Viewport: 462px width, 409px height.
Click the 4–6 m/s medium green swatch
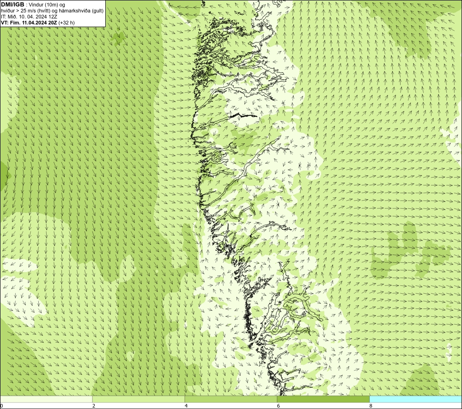point(231,399)
